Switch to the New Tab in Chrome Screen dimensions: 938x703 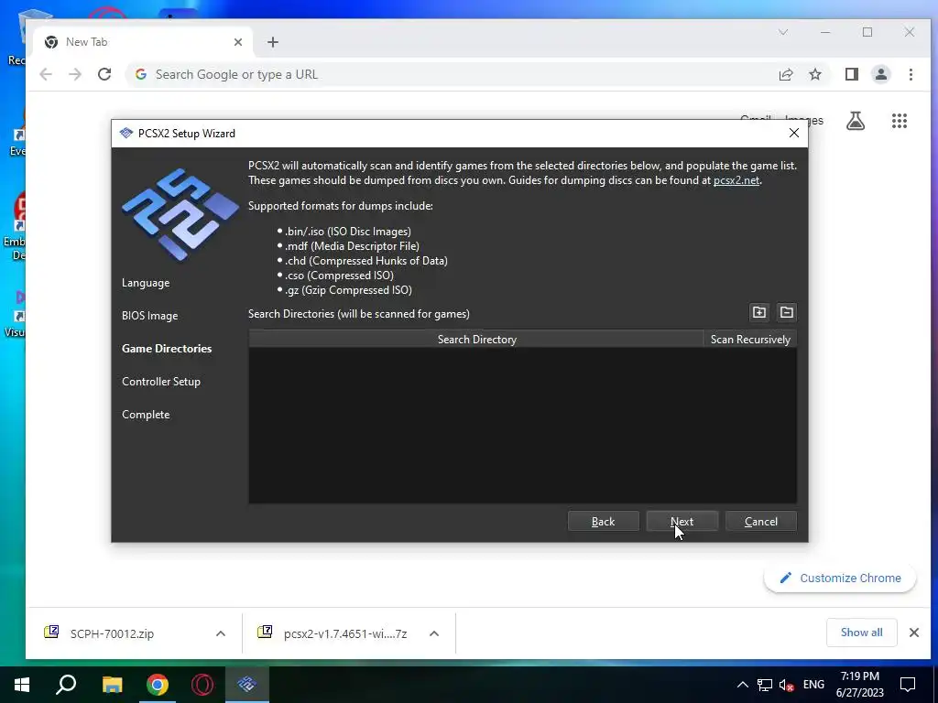coord(144,42)
